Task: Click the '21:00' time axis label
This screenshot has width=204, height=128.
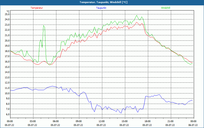Action: (x=171, y=121)
